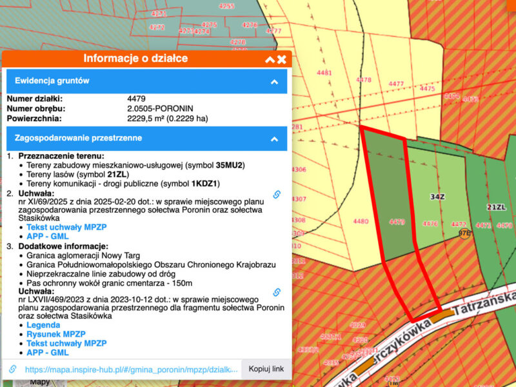Click parcel number value 4479 in panel
The image size is (516, 387).
coord(136,99)
